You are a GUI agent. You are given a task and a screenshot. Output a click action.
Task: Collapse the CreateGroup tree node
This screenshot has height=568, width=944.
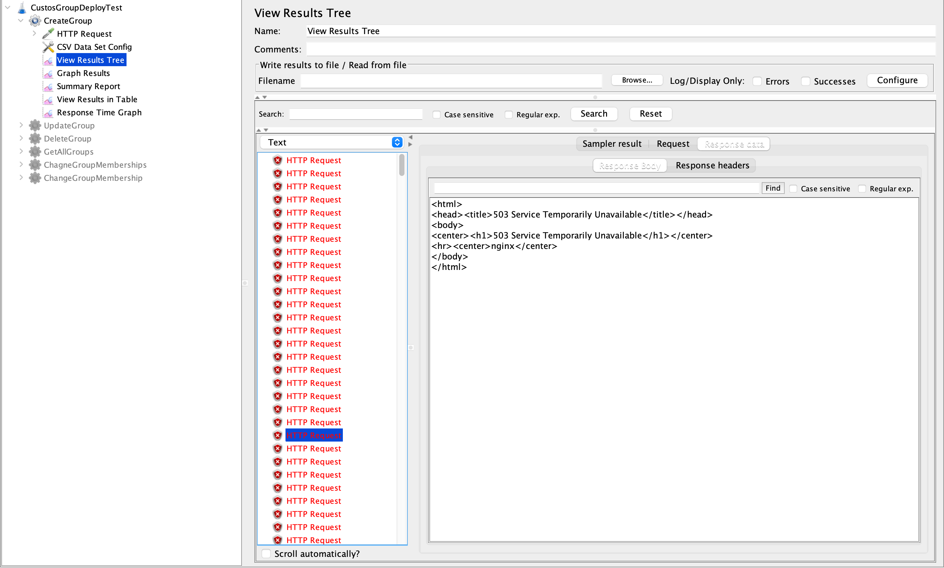(21, 21)
